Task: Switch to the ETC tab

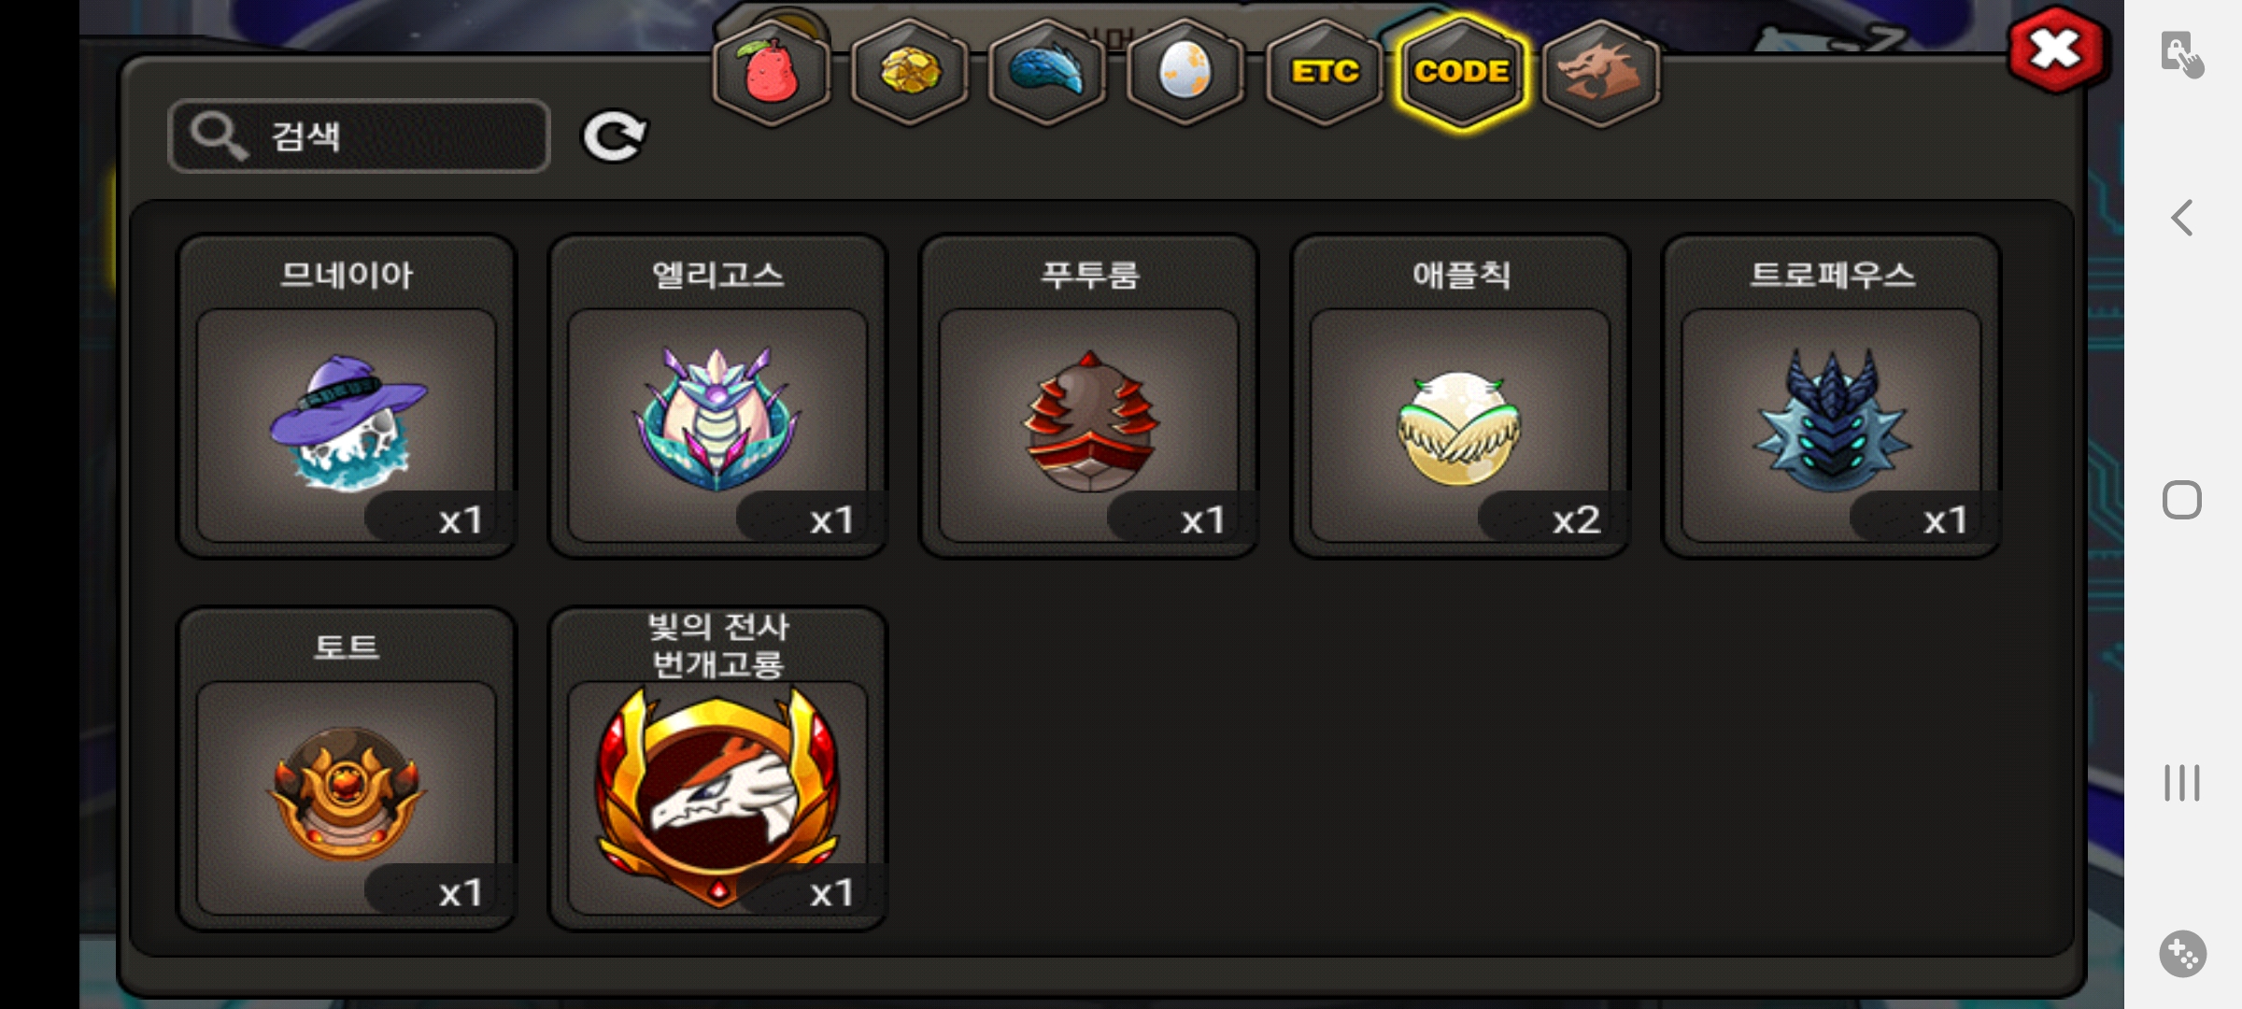Action: [x=1325, y=72]
